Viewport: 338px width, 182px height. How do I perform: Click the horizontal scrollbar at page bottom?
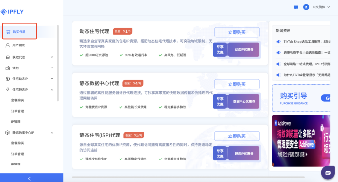point(188,177)
